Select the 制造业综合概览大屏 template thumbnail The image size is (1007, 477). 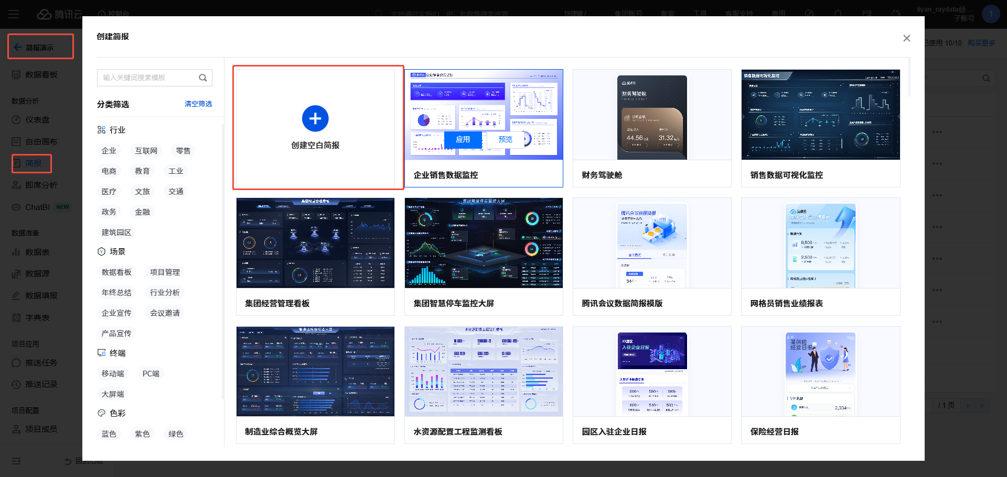315,372
